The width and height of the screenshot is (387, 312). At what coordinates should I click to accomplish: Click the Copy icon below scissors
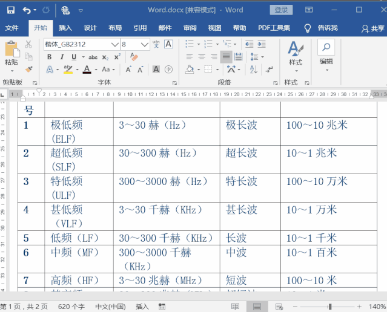(28, 57)
